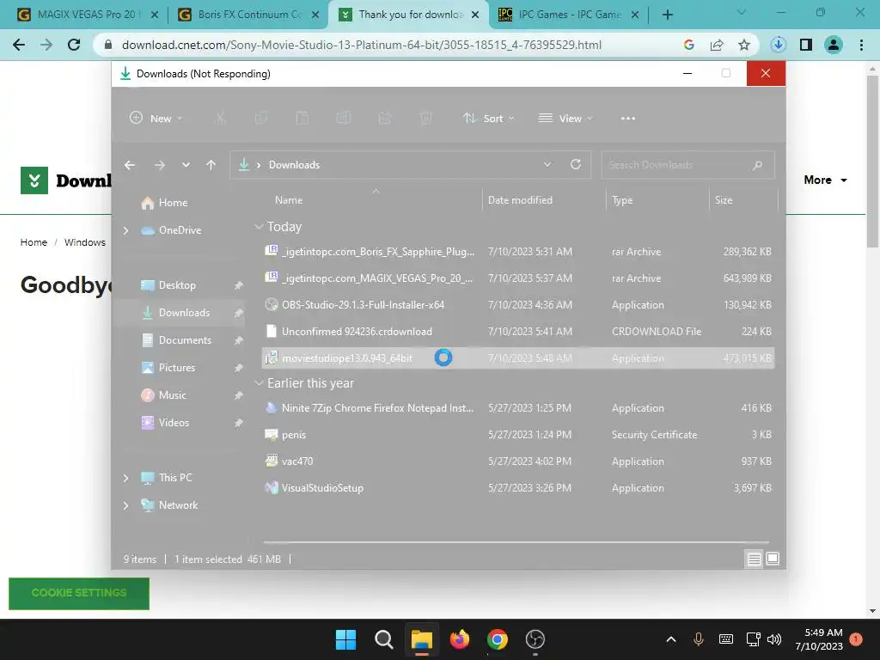Screen dimensions: 880x660
Task: Bookmark this page with the star icon
Action: (744, 45)
